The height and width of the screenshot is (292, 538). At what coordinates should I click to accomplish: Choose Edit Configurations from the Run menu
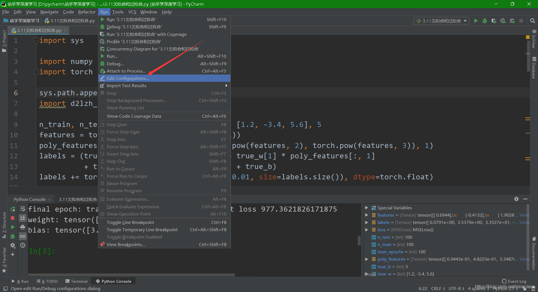pyautogui.click(x=128, y=78)
